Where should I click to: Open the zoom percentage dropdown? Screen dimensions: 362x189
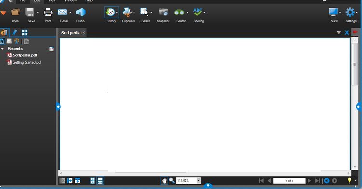point(198,181)
